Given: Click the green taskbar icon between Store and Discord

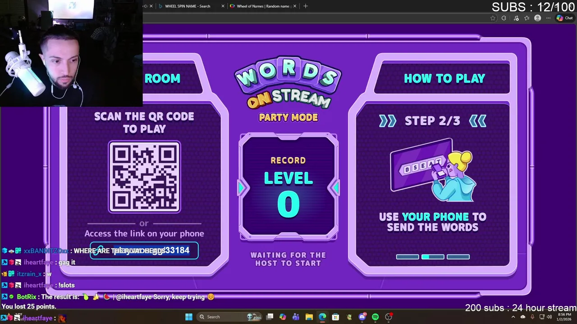Looking at the screenshot, I should click(x=349, y=317).
